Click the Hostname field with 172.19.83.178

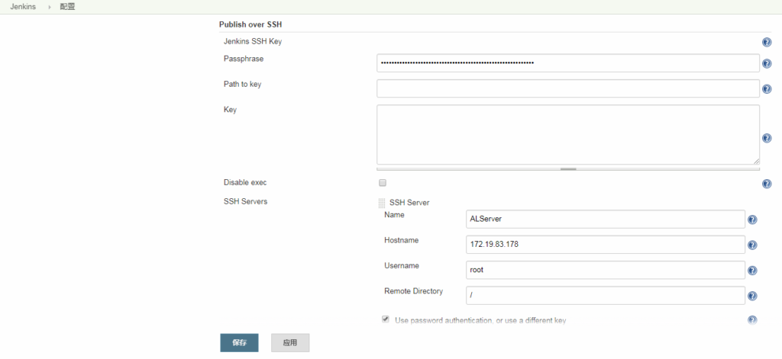[x=605, y=245]
